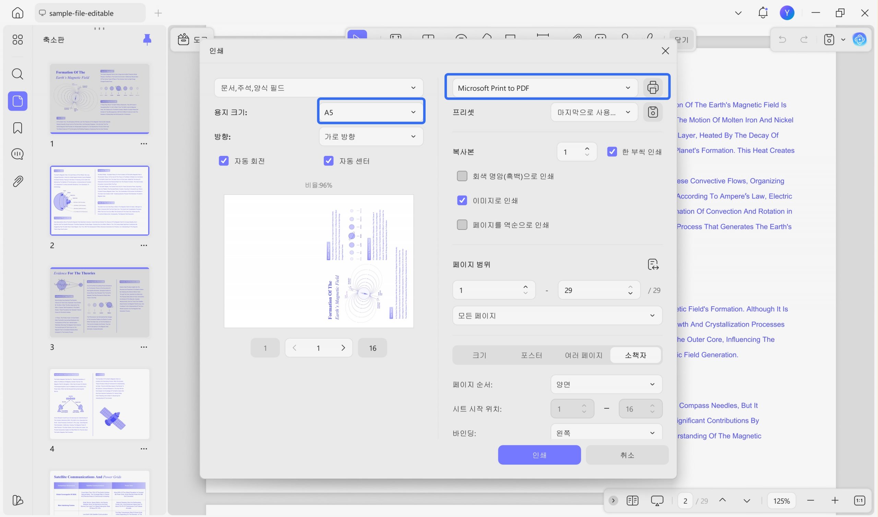
Task: Expand the 용지 크기 A5 dropdown
Action: (x=371, y=112)
